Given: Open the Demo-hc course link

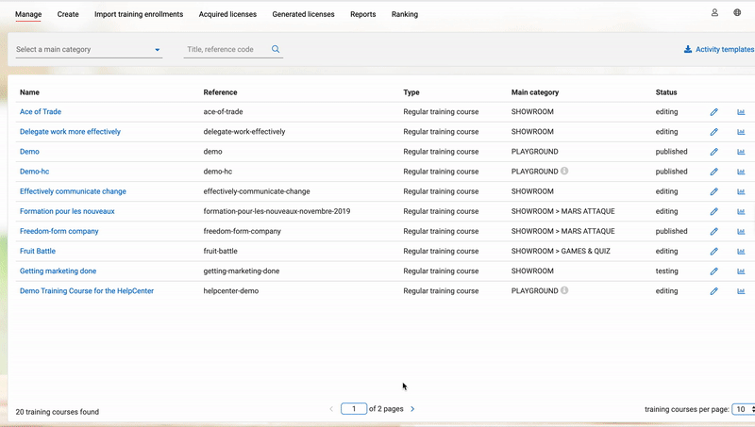Looking at the screenshot, I should pyautogui.click(x=34, y=172).
